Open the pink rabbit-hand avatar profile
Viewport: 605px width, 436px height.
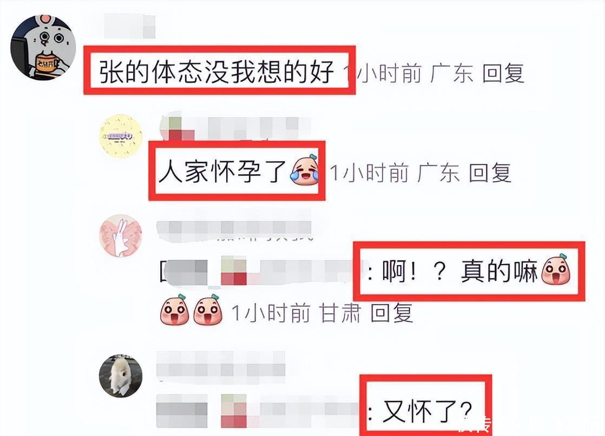pos(121,236)
